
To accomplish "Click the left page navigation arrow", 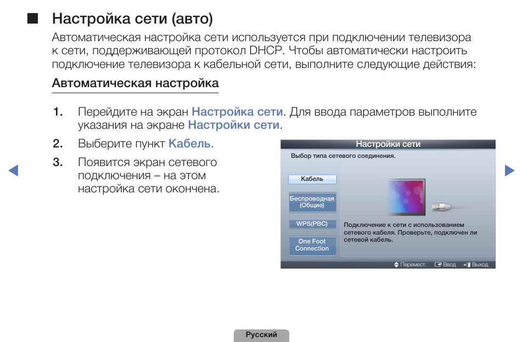I will 14,170.
